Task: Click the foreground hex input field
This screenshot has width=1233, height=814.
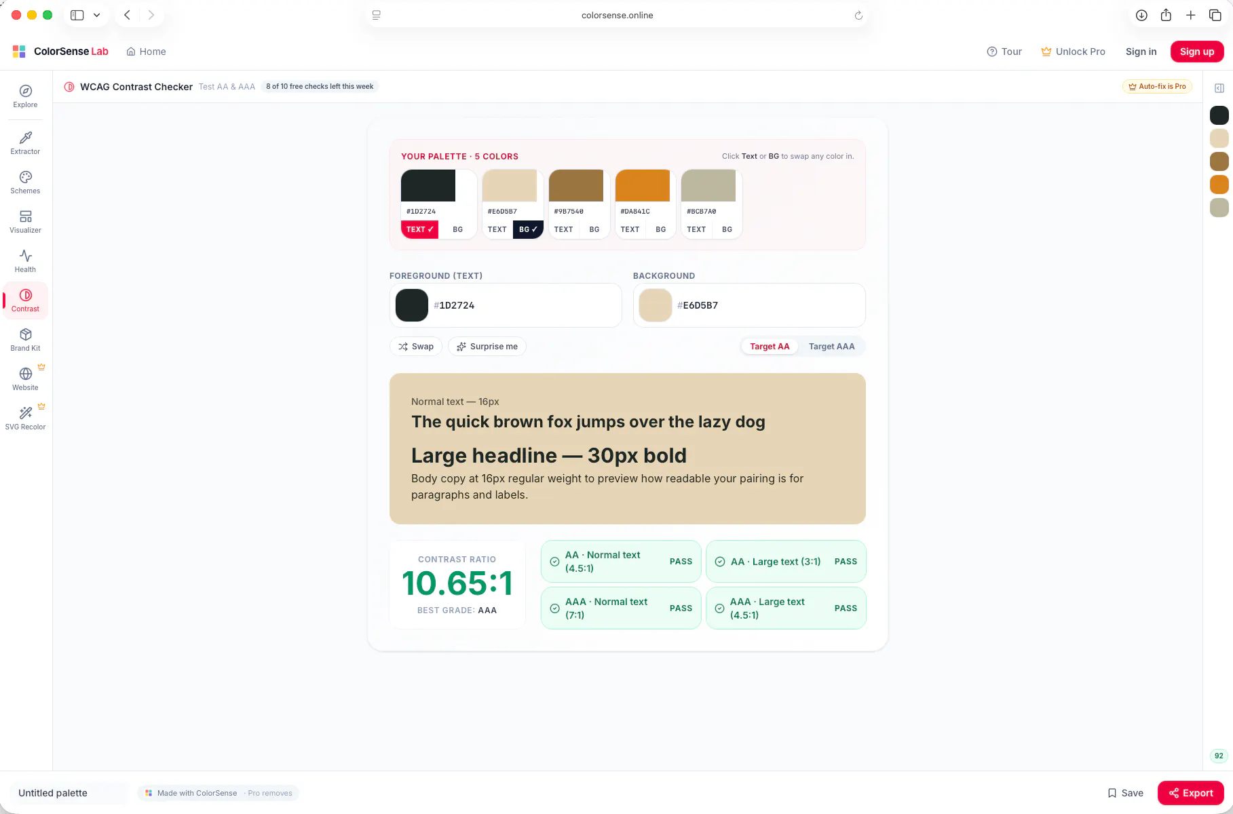Action: pyautogui.click(x=506, y=305)
